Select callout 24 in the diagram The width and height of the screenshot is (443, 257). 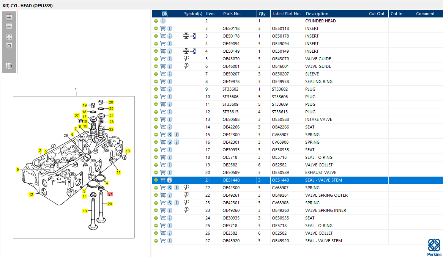click(x=111, y=116)
